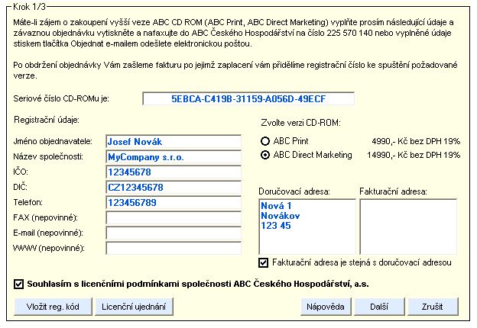Click the Doručovací adresa text area

coord(307,227)
